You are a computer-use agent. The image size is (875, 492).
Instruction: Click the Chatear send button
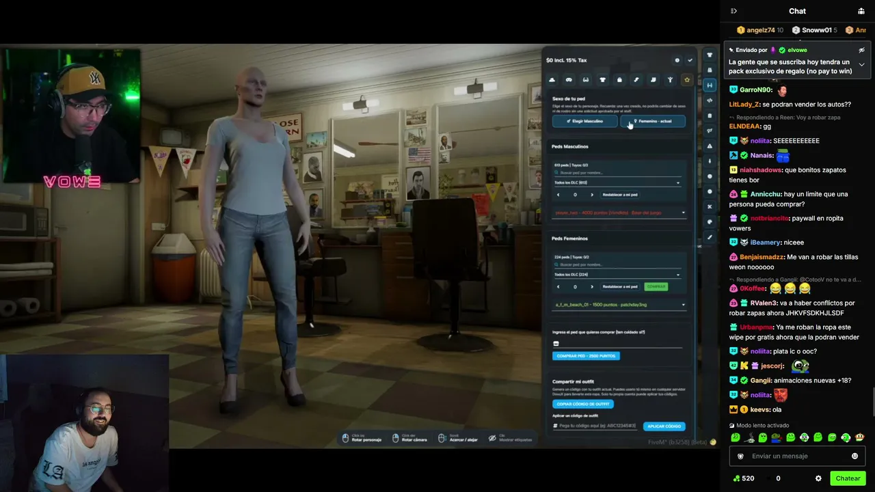(848, 478)
